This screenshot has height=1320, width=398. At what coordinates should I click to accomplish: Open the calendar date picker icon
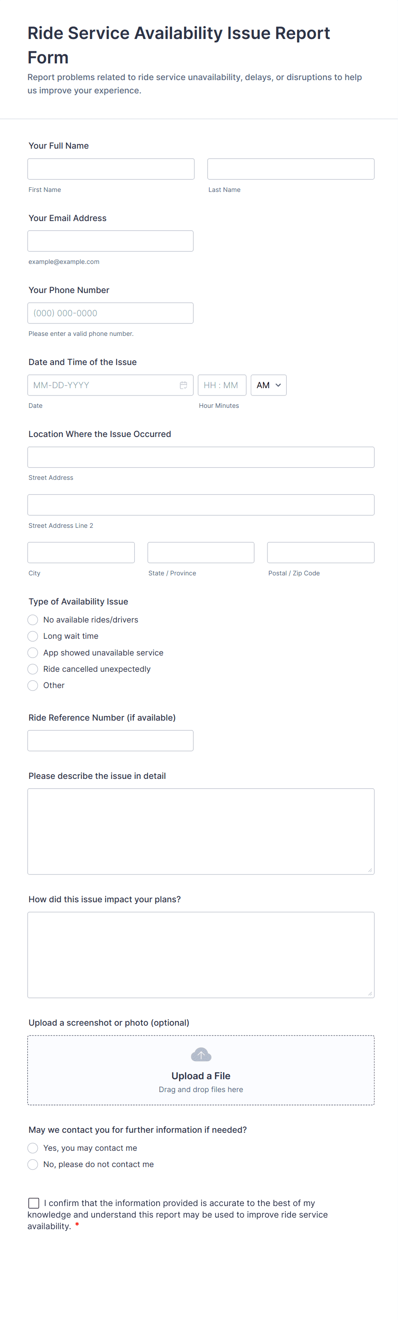184,385
